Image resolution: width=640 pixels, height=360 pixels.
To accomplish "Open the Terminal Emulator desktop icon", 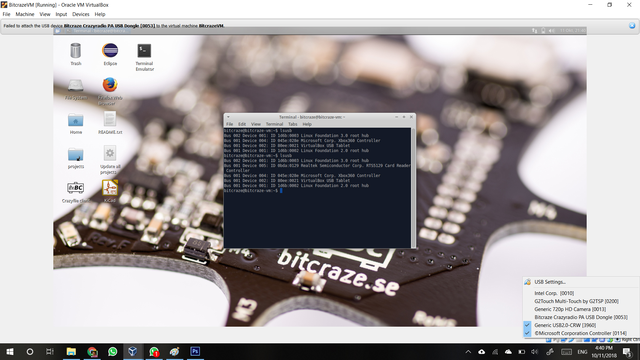I will [x=144, y=51].
